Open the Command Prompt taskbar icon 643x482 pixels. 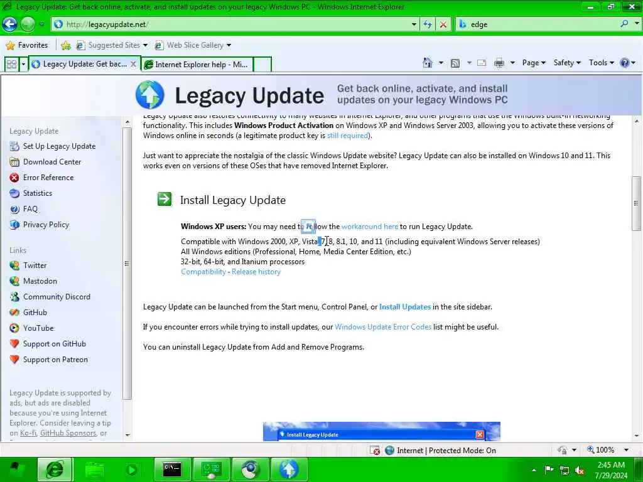pos(172,469)
